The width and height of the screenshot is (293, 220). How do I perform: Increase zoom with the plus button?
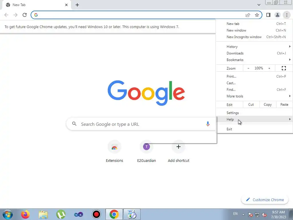269,68
